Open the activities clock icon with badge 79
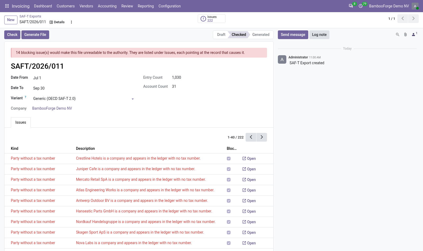 pos(361,6)
